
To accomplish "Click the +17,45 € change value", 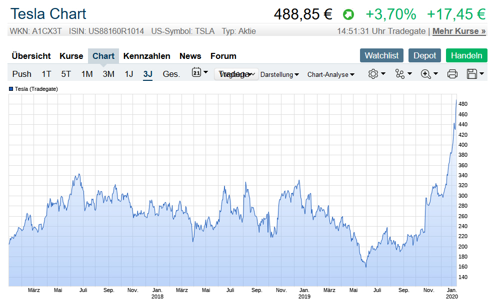I will [456, 14].
